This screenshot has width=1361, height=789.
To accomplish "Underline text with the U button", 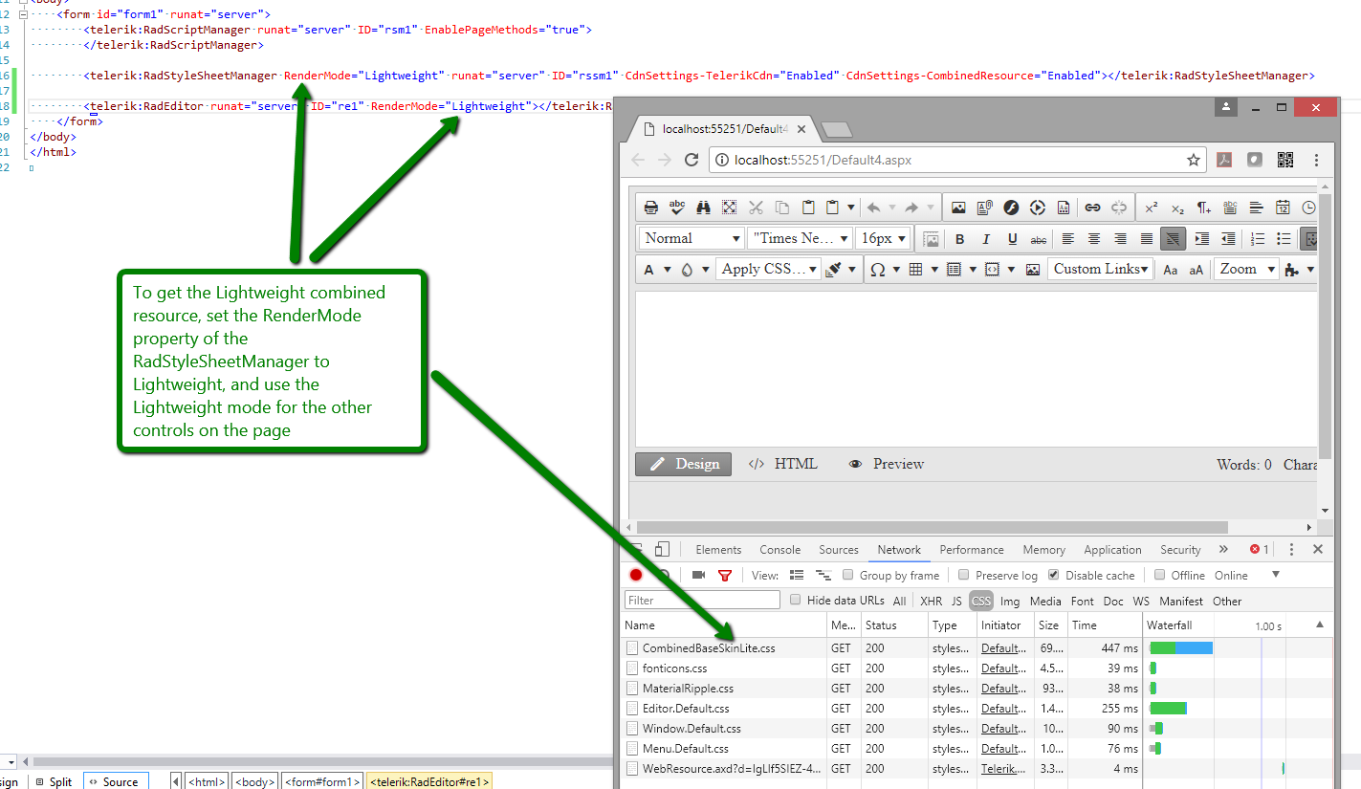I will coord(1012,239).
